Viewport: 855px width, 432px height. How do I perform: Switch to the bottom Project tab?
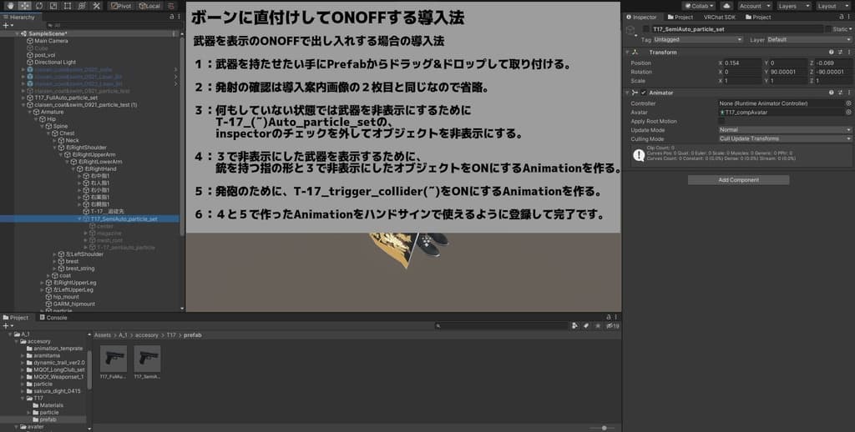tap(16, 317)
